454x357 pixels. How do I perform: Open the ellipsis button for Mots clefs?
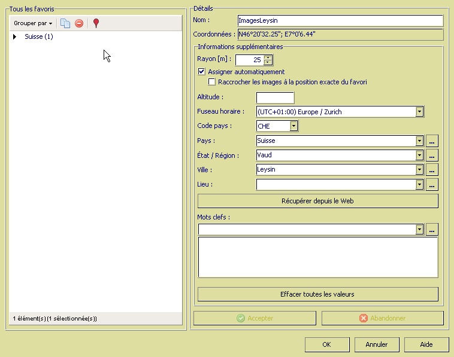click(x=432, y=230)
